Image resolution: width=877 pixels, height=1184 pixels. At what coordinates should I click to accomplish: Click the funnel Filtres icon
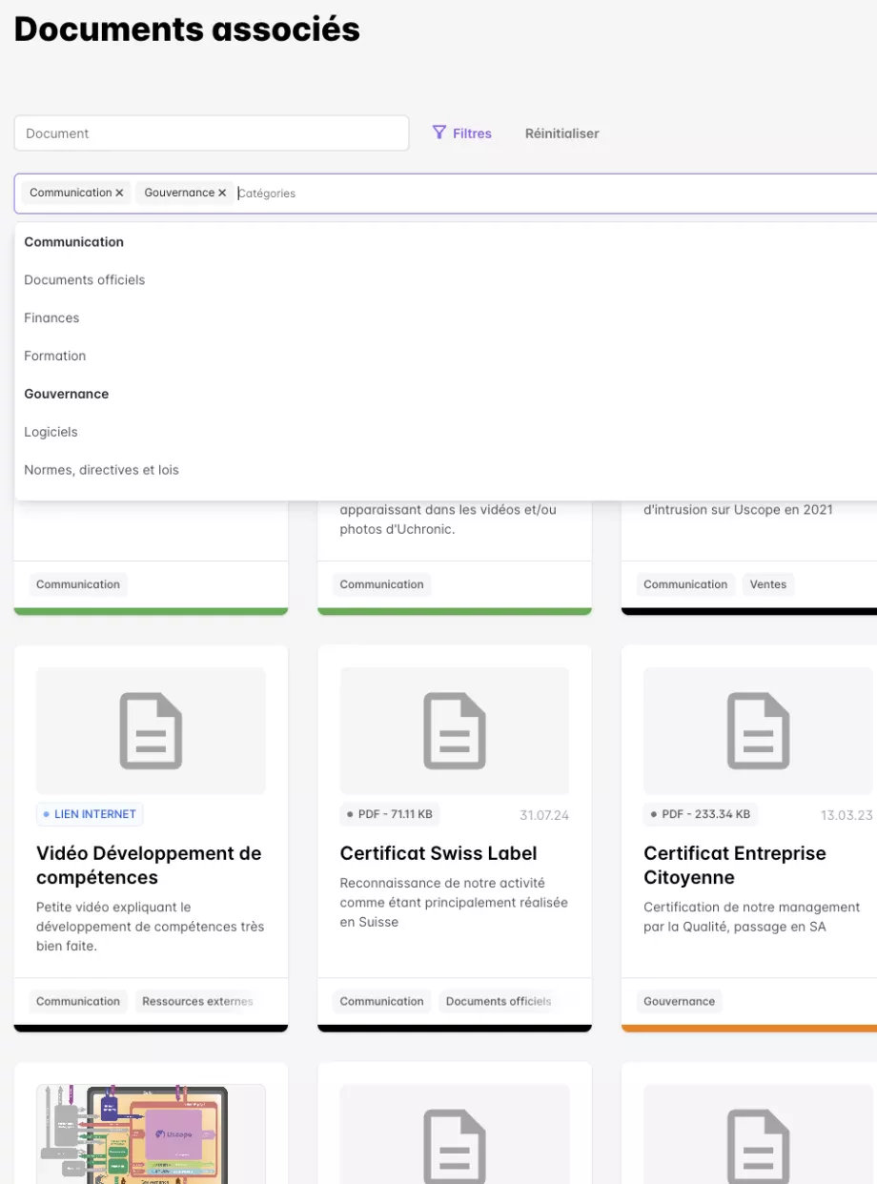click(439, 133)
